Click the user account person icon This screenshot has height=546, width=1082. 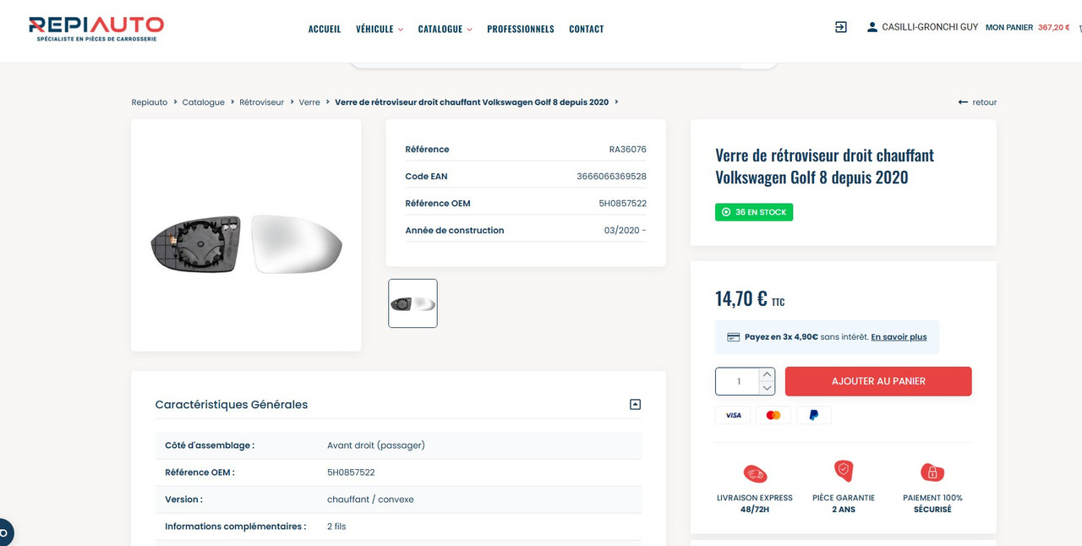click(872, 27)
